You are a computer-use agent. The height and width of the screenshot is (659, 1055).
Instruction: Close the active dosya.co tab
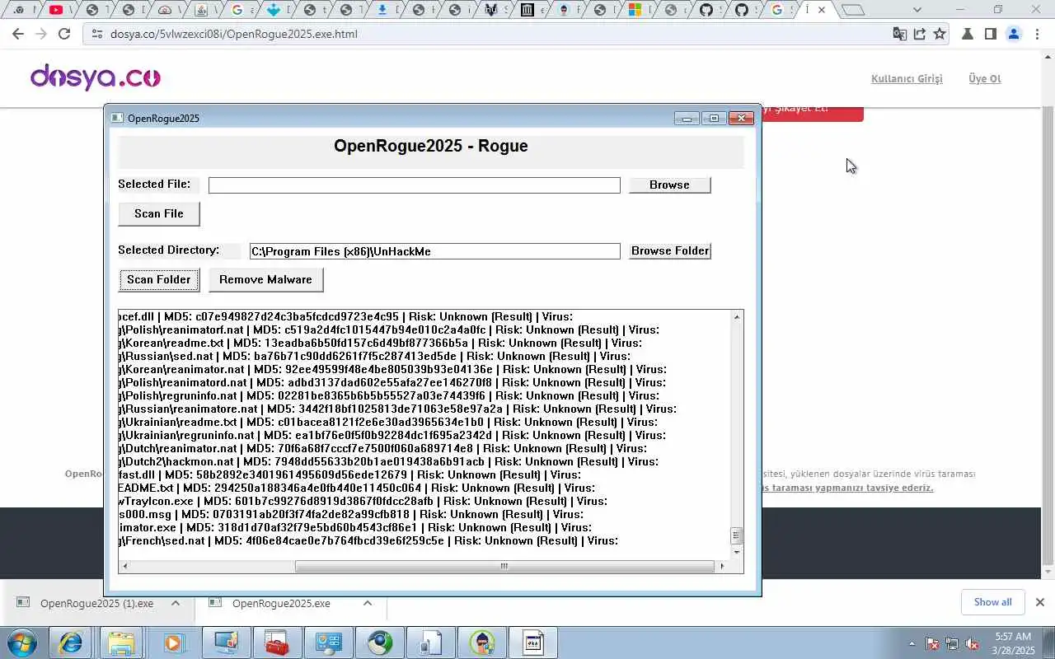822,10
